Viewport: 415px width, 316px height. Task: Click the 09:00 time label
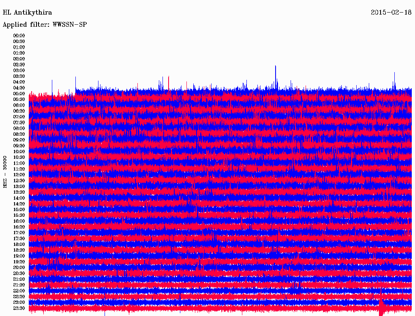(19, 140)
